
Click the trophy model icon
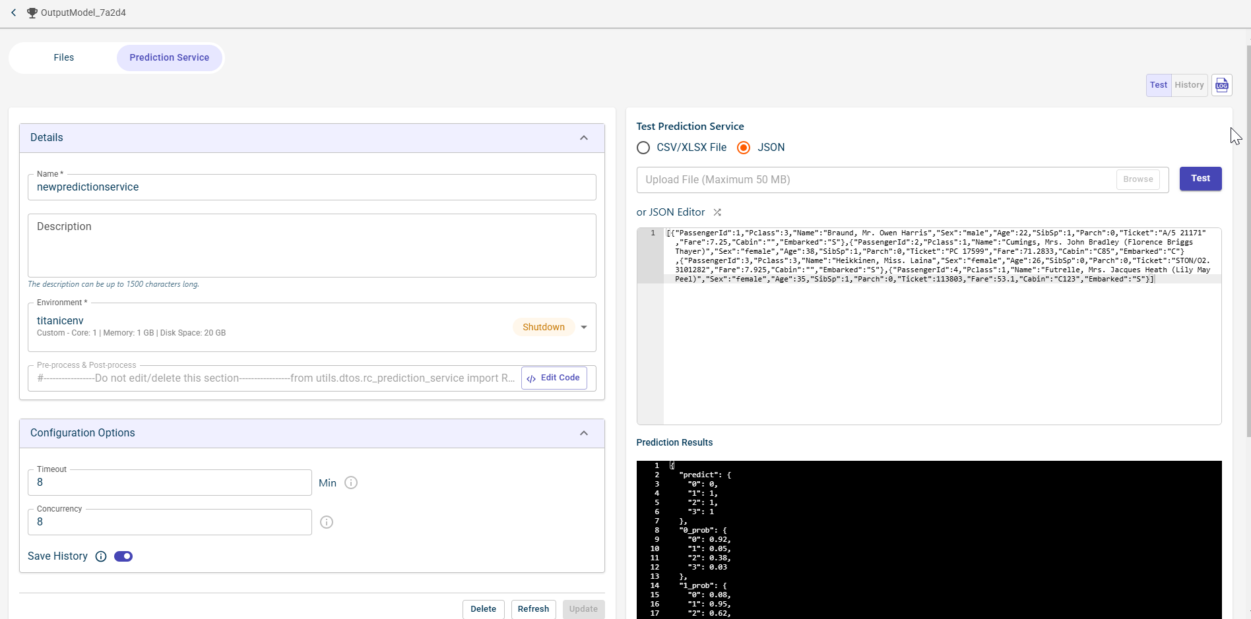pyautogui.click(x=32, y=13)
